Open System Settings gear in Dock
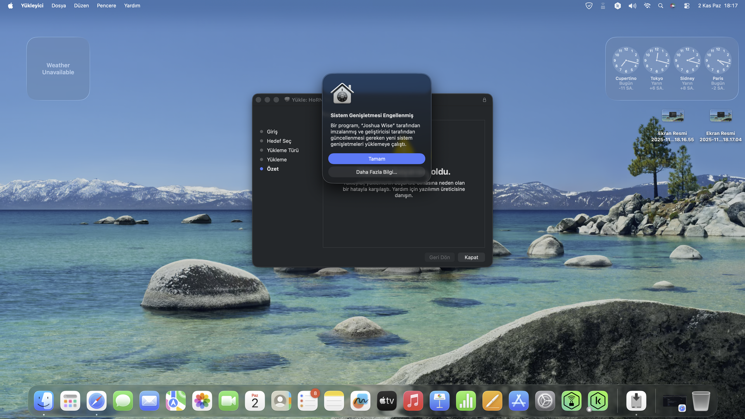This screenshot has width=745, height=419. point(545,401)
